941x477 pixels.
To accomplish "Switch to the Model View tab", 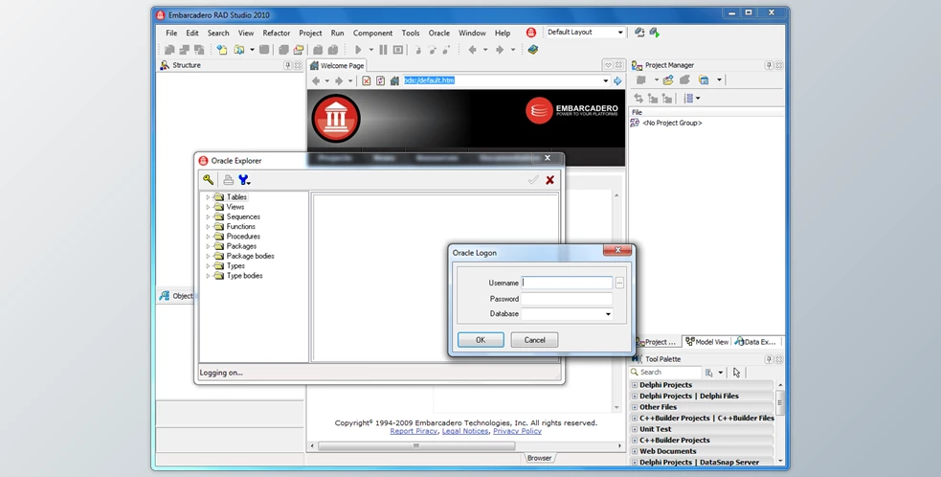I will (707, 342).
